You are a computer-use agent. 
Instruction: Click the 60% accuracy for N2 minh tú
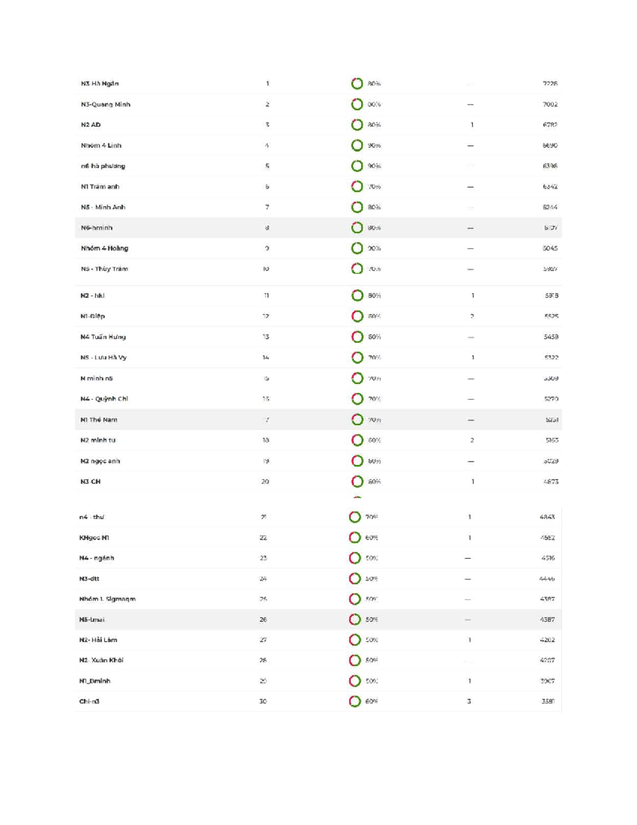374,440
